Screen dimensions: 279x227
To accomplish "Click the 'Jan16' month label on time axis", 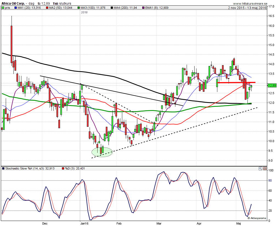I will tap(84, 224).
